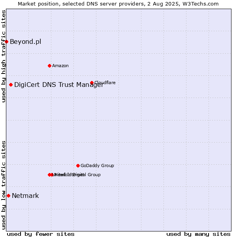Viewport: 237px width, 237px height.
Task: Click the Amazon label text
Action: click(x=60, y=66)
